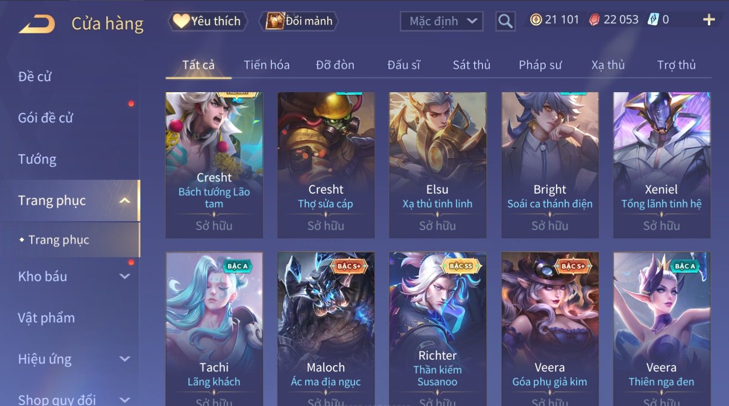Image resolution: width=729 pixels, height=406 pixels.
Task: Collapse the Trang phục sidebar section
Action: [125, 200]
